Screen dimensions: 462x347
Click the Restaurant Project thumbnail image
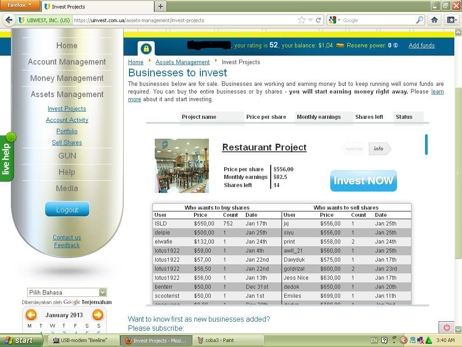click(181, 165)
